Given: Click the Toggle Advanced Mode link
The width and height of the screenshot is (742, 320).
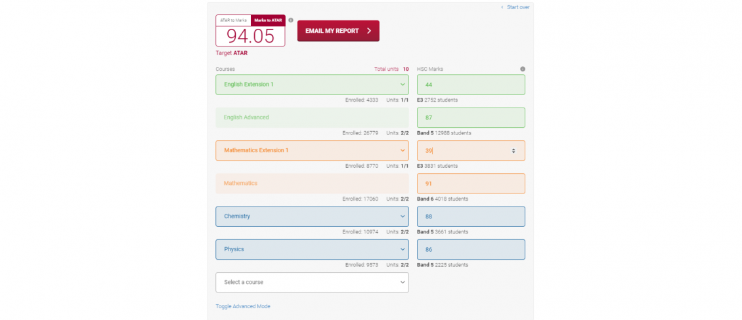Looking at the screenshot, I should (x=243, y=306).
